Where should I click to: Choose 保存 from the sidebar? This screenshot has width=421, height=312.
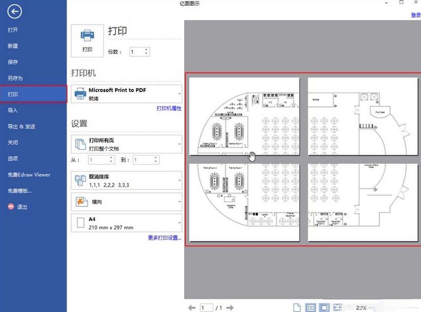(x=13, y=62)
